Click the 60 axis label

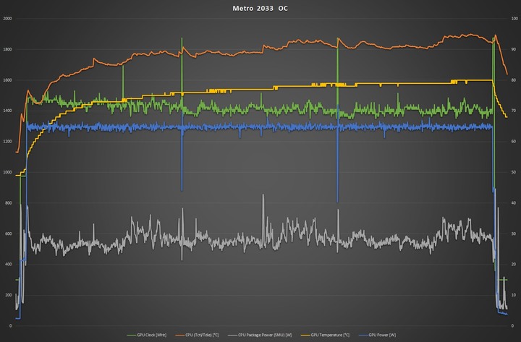tap(513, 142)
